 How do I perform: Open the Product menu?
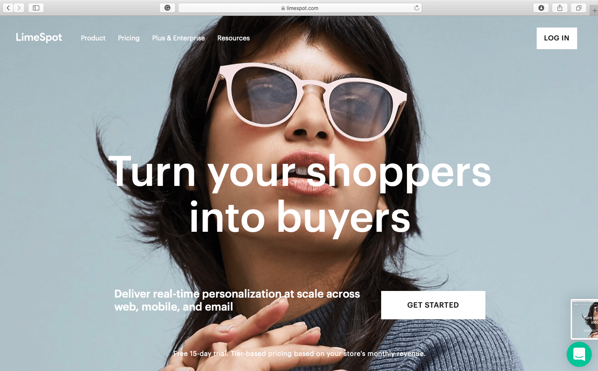93,38
